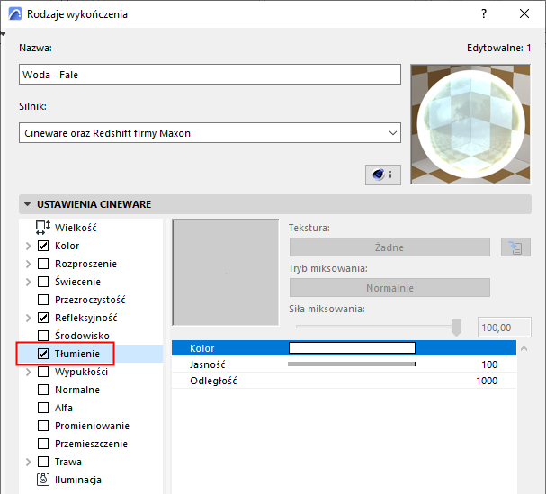Collapse the USTAWIENIA CINEWARE section
546x494 pixels.
point(28,204)
